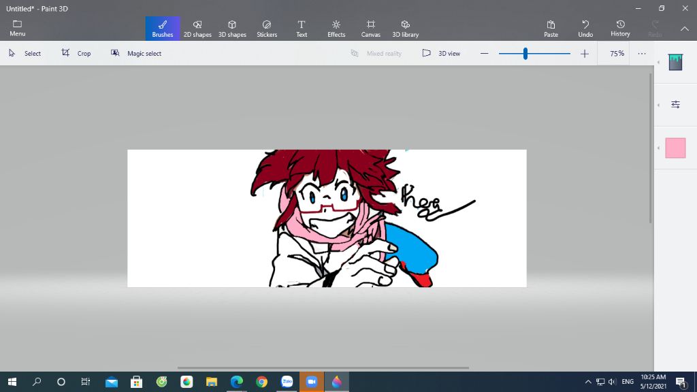Open taskbar Search

tap(37, 382)
